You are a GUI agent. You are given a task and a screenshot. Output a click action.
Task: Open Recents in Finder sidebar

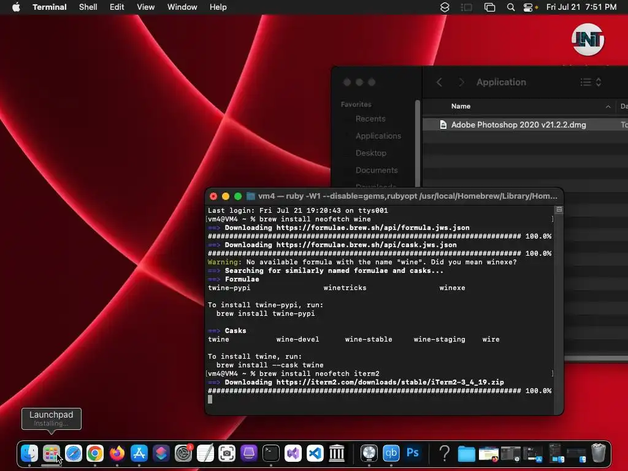click(x=370, y=118)
